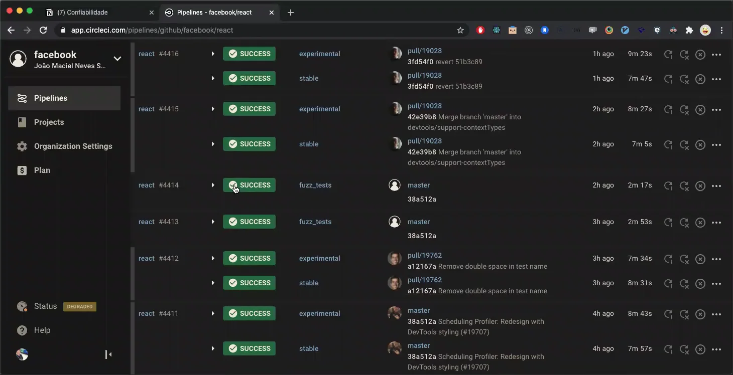Bookmark this page with the star icon
The height and width of the screenshot is (375, 733).
pyautogui.click(x=460, y=30)
